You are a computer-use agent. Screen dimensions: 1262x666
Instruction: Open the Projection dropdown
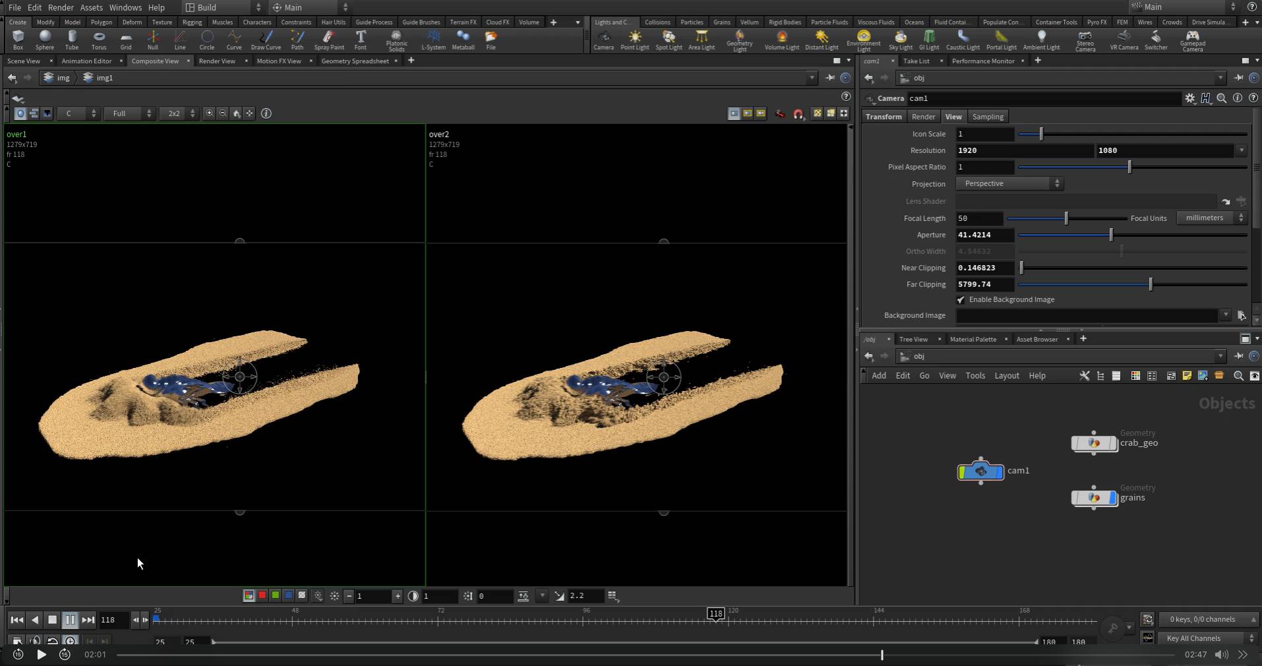point(1009,184)
